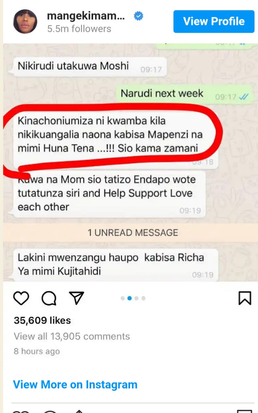Jump to fourth carousel dot
The width and height of the screenshot is (258, 413).
[143, 298]
